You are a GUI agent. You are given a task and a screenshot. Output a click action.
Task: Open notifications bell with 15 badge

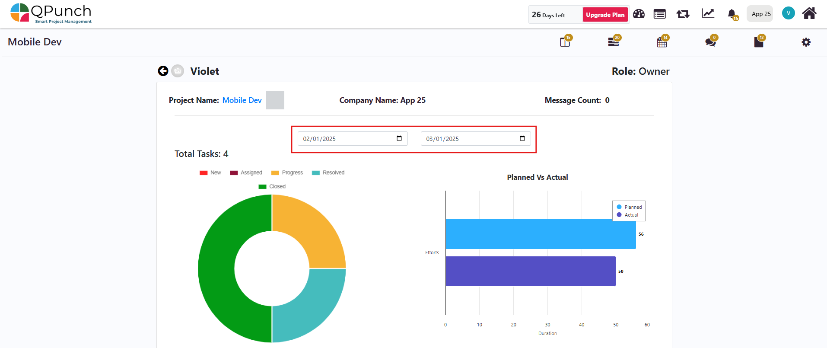click(732, 14)
